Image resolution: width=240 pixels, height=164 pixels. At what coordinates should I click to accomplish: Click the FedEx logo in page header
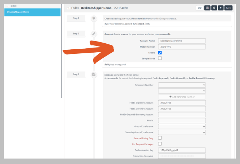click(x=68, y=8)
